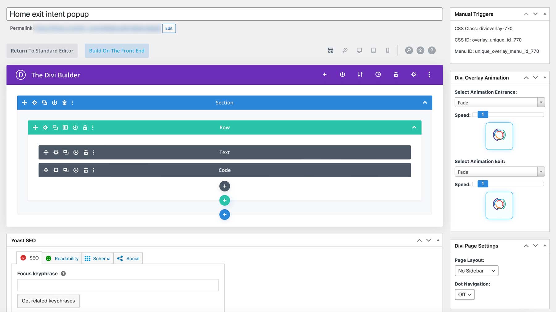
Task: Disable the Row via its power icon
Action: click(75, 127)
